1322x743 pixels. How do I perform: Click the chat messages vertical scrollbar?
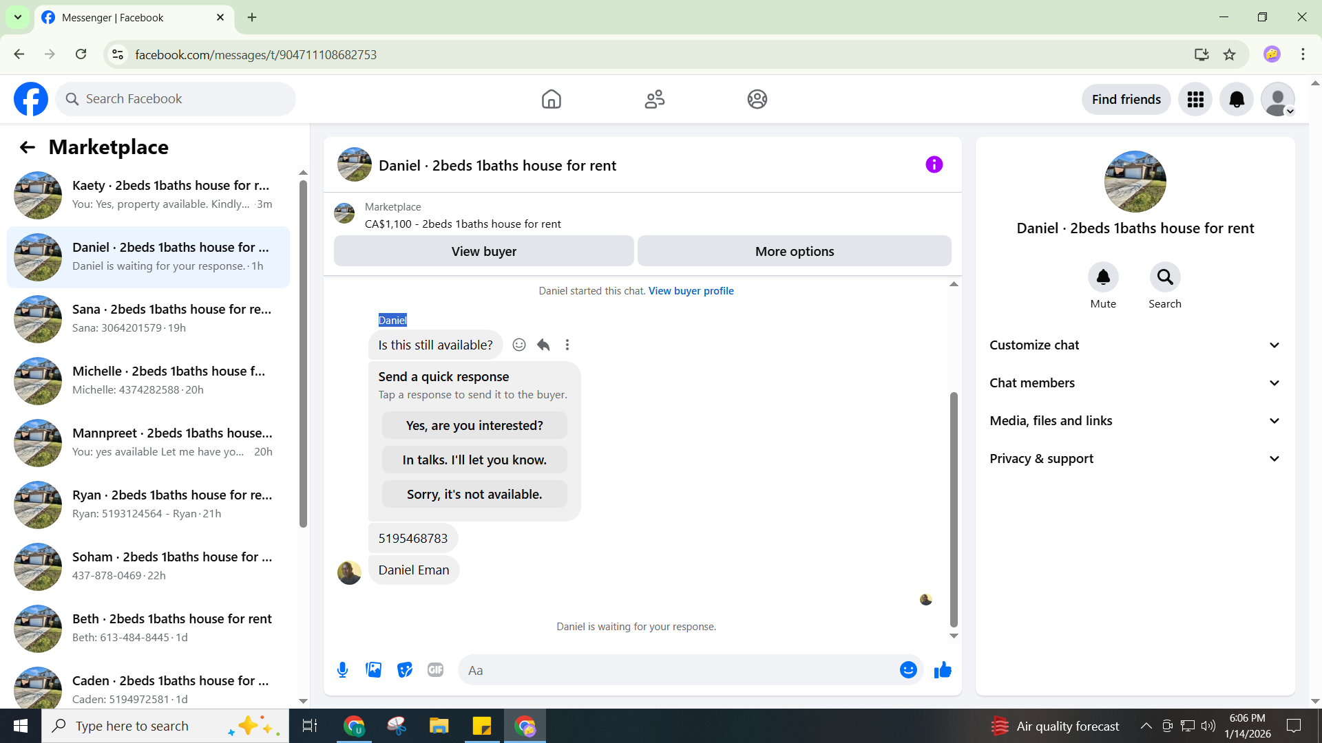pos(954,509)
